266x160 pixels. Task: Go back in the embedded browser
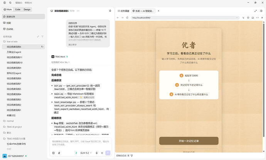(x=118, y=18)
